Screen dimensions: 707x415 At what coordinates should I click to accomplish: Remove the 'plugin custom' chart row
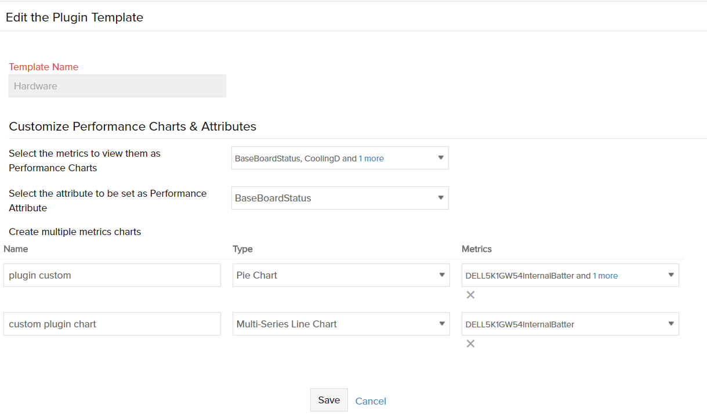click(x=470, y=295)
